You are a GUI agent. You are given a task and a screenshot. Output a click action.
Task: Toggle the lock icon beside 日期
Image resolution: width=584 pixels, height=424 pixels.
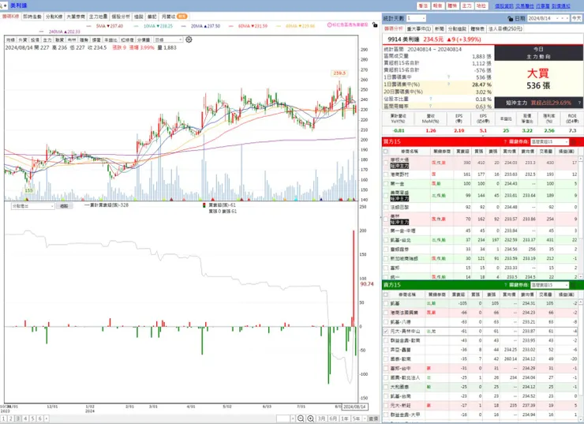(x=511, y=18)
